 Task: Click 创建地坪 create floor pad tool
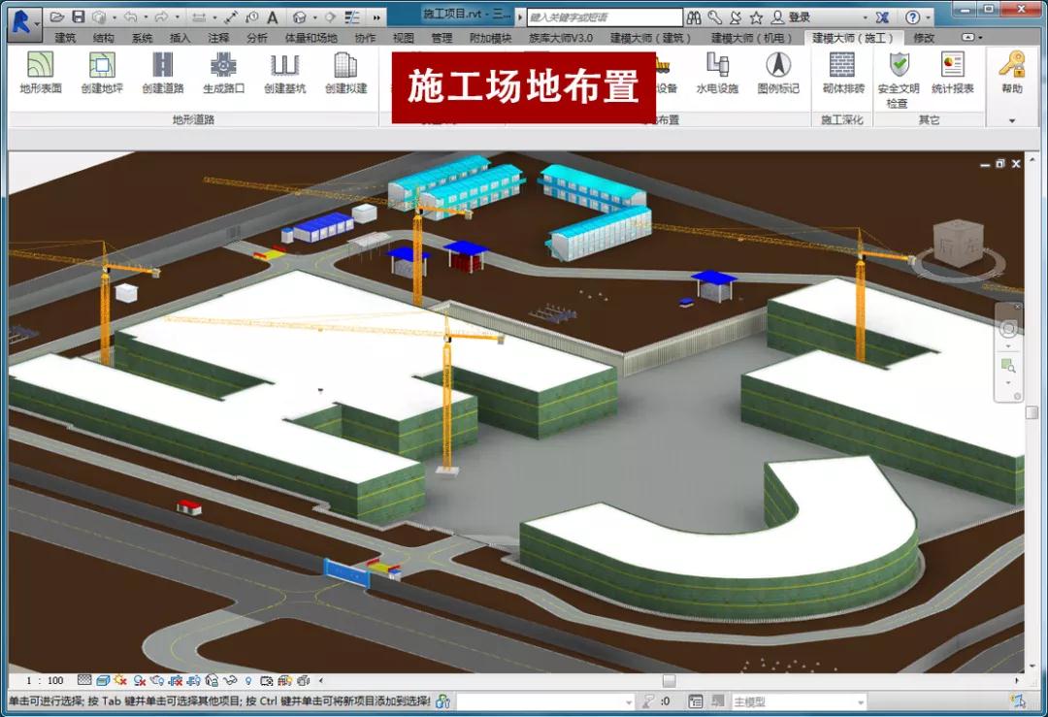click(x=102, y=72)
